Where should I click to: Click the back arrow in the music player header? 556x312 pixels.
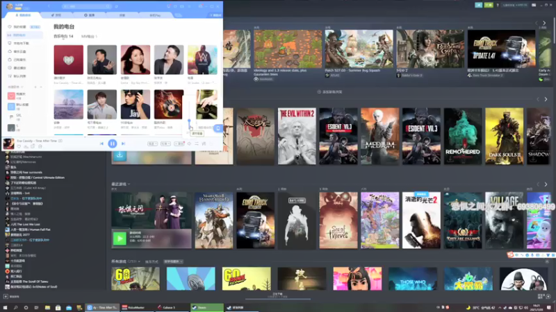(x=49, y=6)
